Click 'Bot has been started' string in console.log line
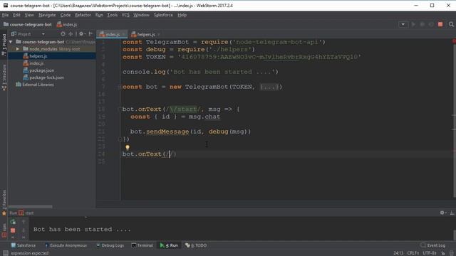Viewport: 456px width, 256px height. (222, 72)
